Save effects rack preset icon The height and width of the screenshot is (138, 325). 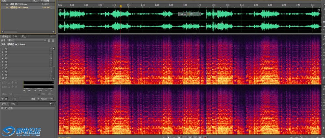coord(49,40)
